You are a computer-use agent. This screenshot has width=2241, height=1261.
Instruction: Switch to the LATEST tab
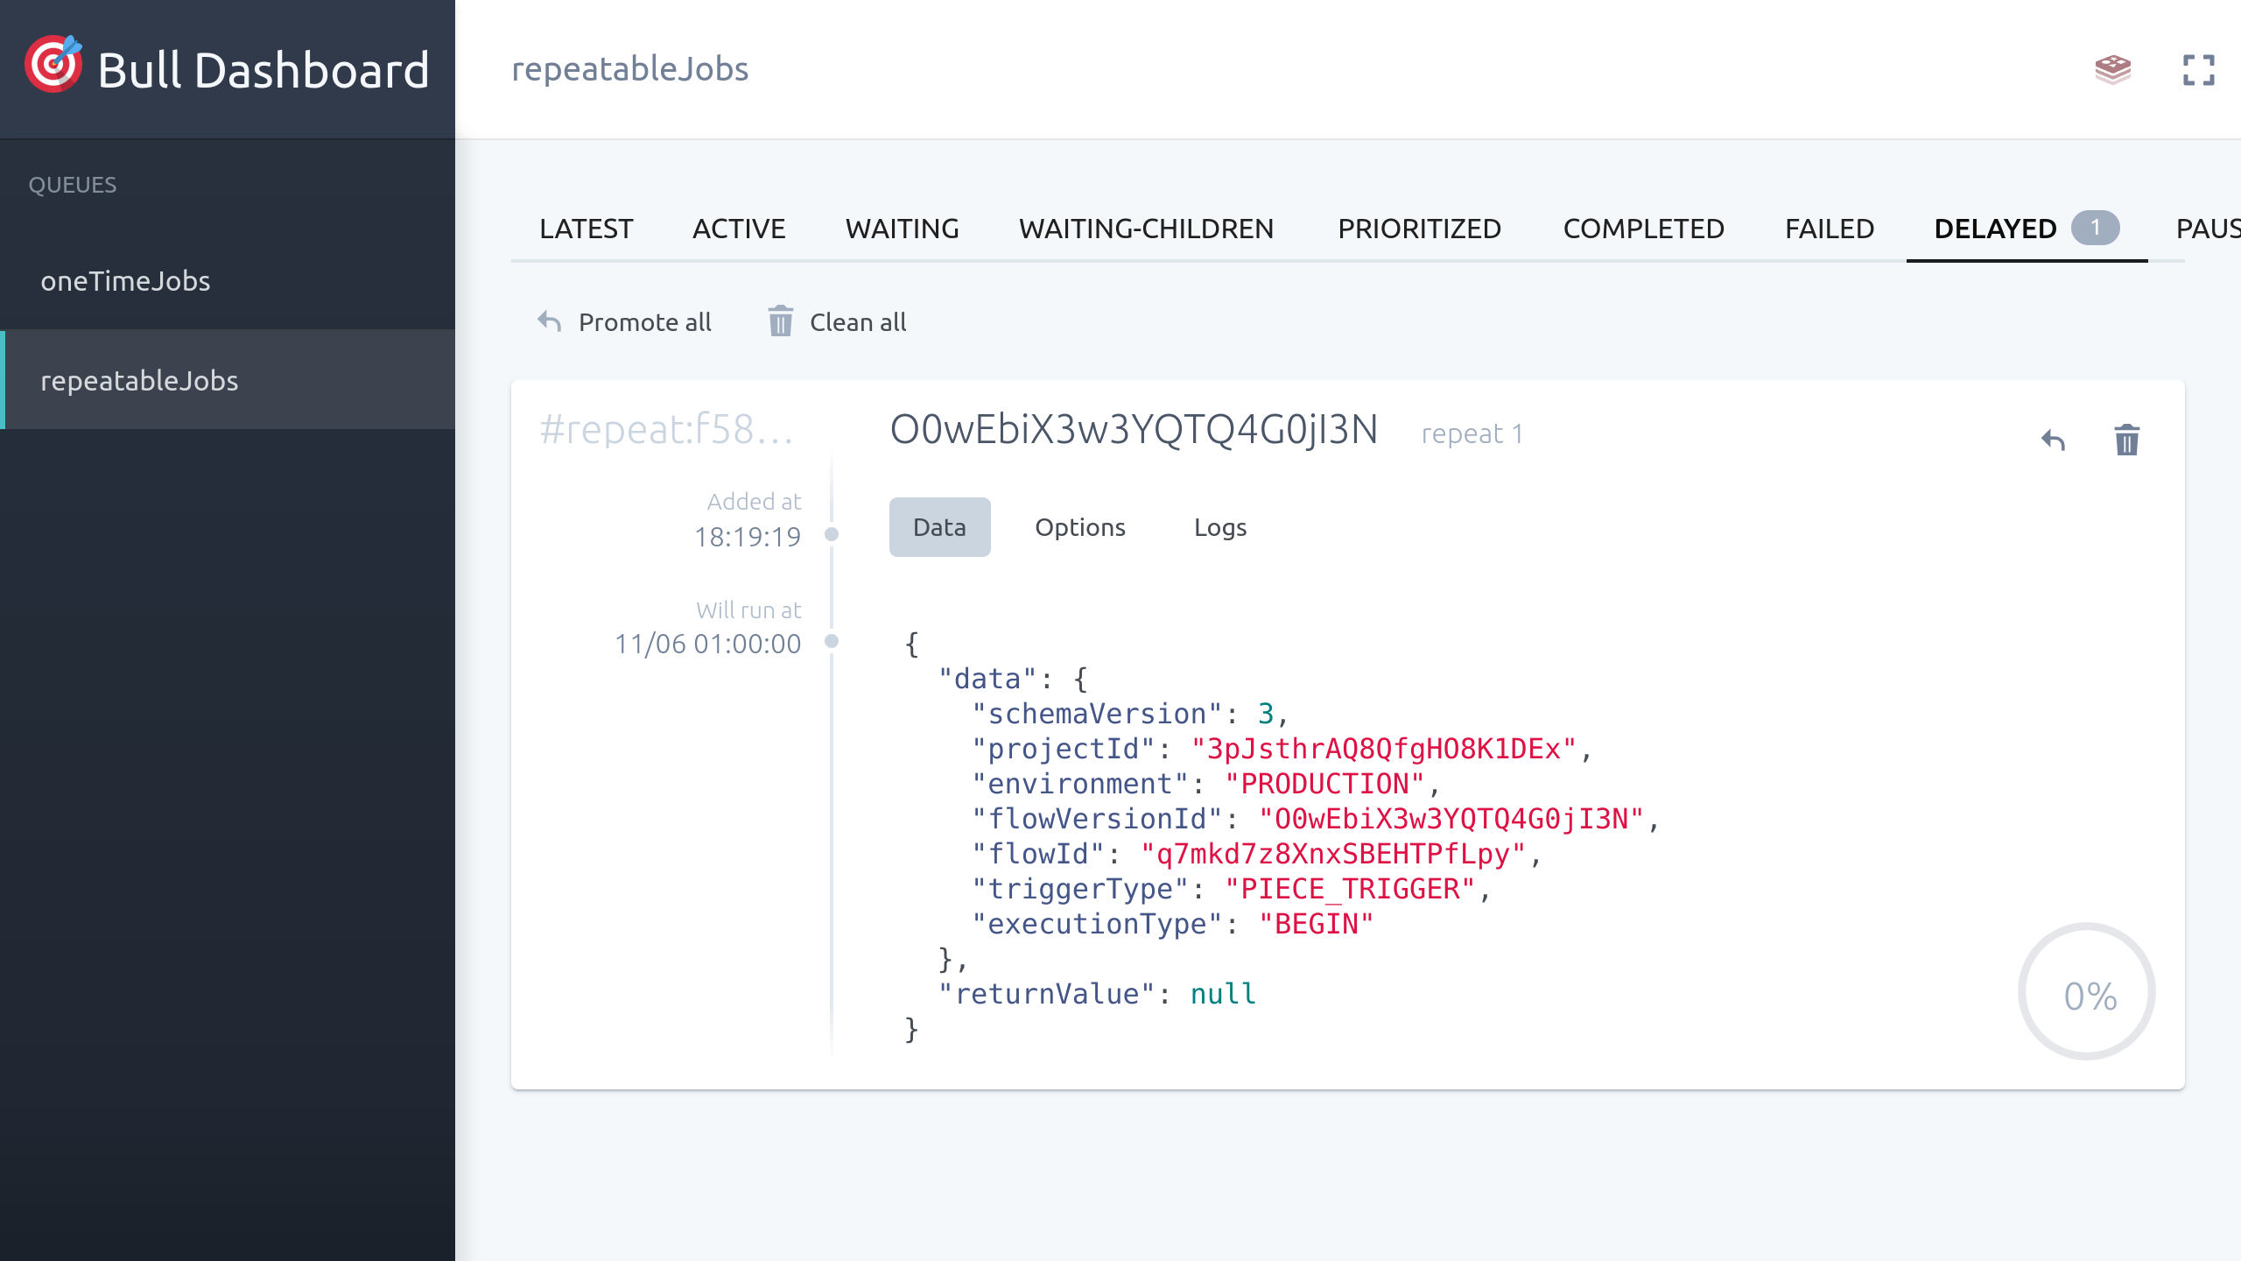point(586,229)
